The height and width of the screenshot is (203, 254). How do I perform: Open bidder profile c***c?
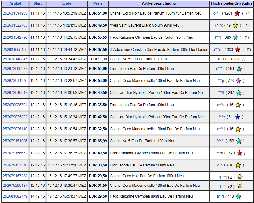(x=219, y=25)
